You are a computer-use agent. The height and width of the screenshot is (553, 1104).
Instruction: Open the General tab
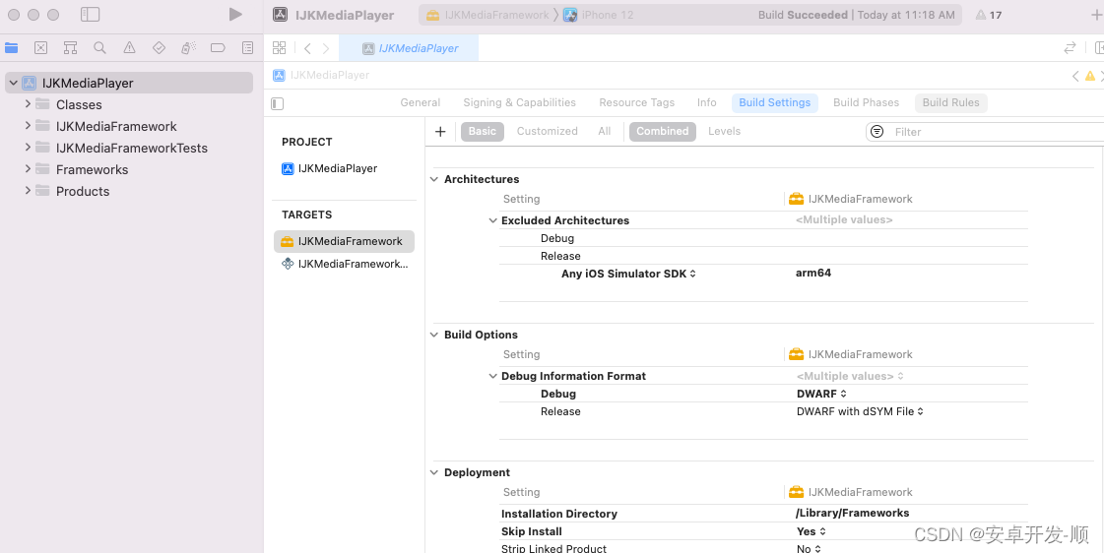421,102
